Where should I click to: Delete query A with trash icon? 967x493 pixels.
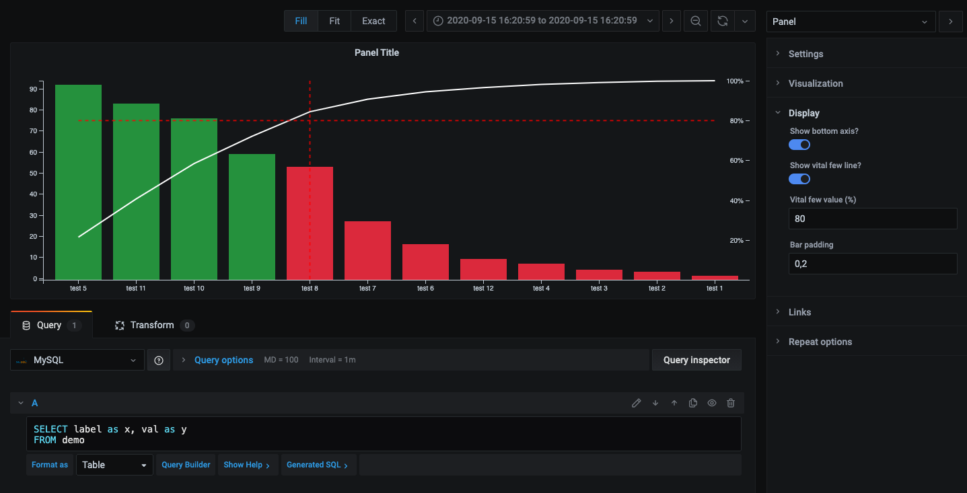point(731,403)
